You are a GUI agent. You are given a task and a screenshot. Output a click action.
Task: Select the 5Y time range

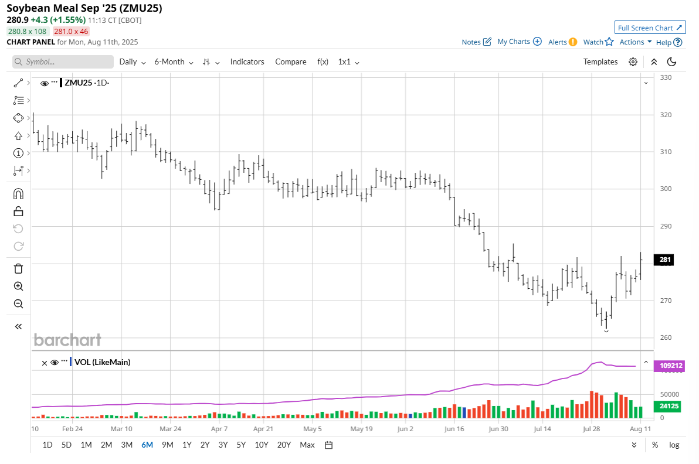click(241, 445)
